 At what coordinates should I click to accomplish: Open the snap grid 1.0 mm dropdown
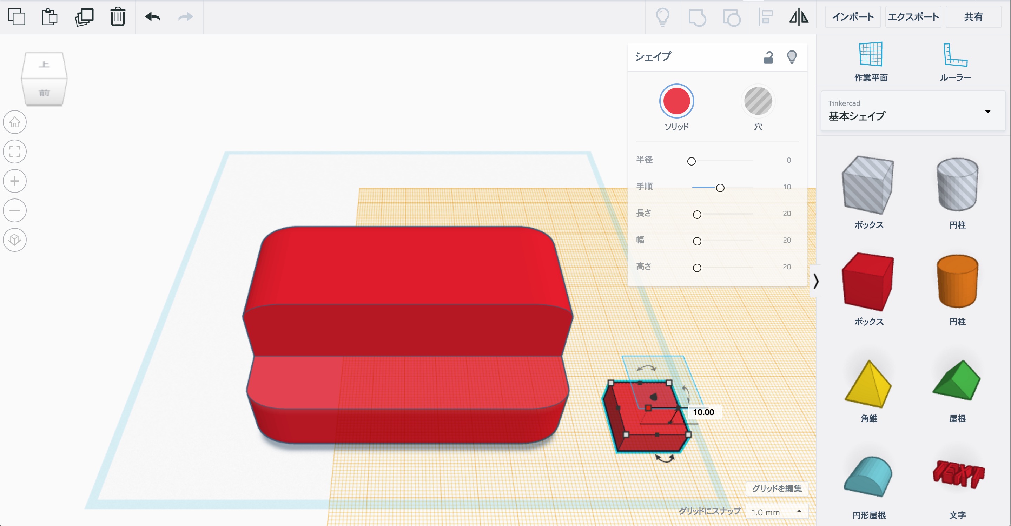tap(776, 512)
